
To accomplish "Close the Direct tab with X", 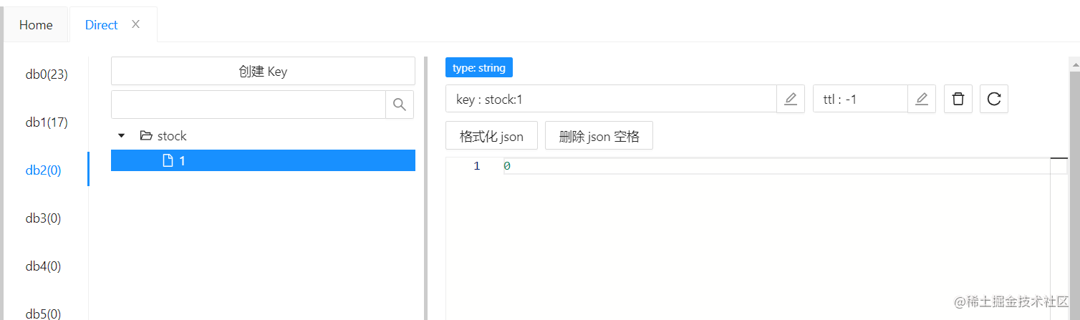I will click(135, 24).
